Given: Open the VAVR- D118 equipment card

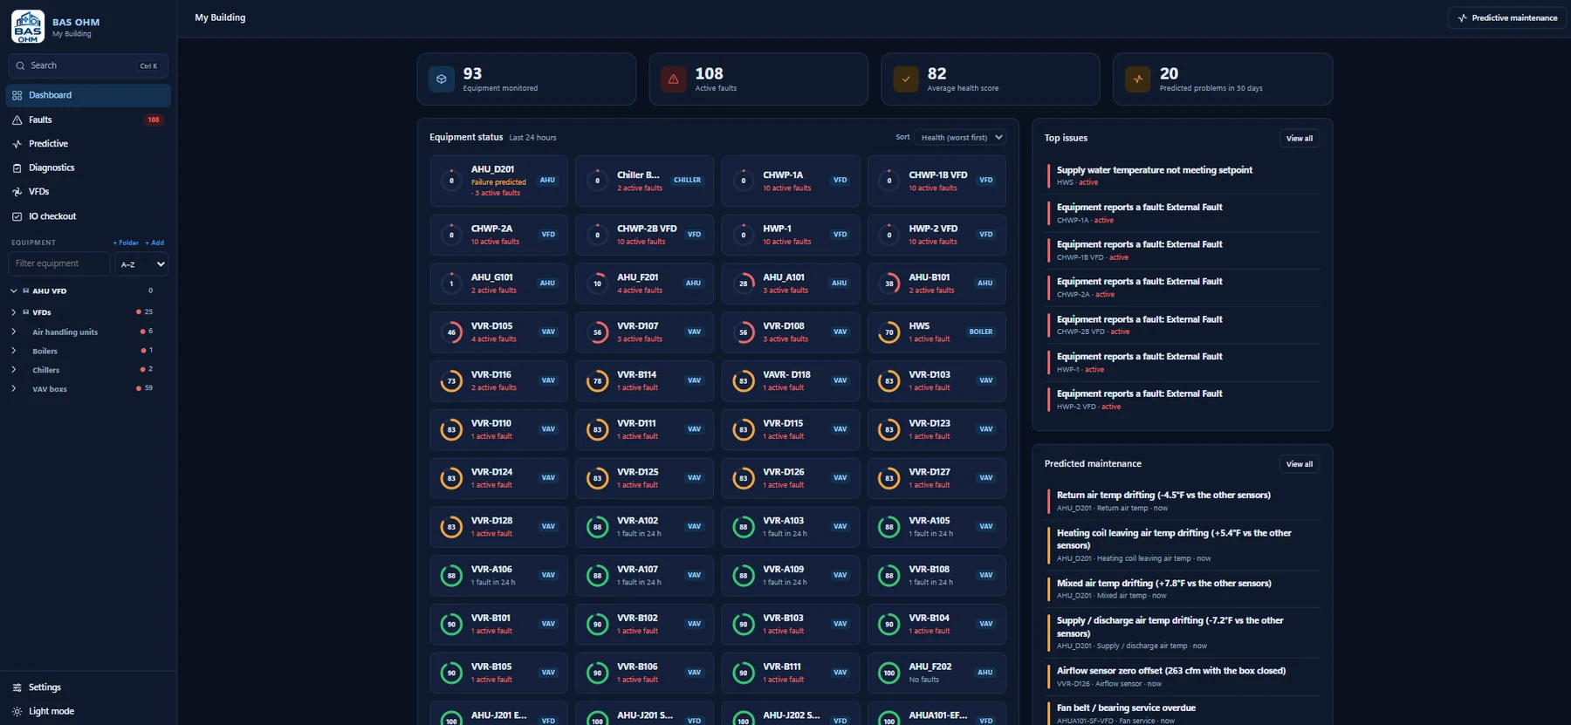Looking at the screenshot, I should tap(790, 381).
